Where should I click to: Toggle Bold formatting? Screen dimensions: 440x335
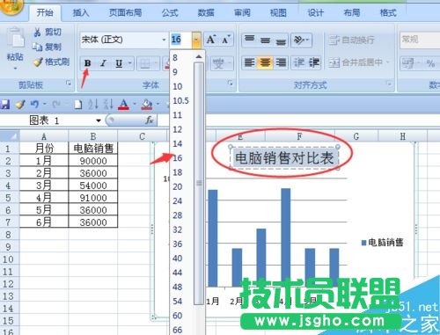(87, 63)
